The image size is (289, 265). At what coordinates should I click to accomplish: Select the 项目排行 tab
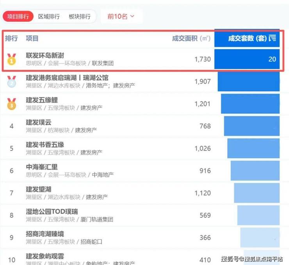[18, 16]
